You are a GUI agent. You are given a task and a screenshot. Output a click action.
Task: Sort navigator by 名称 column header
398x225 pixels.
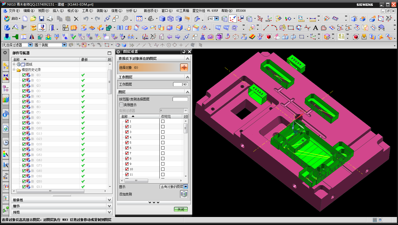(45, 60)
